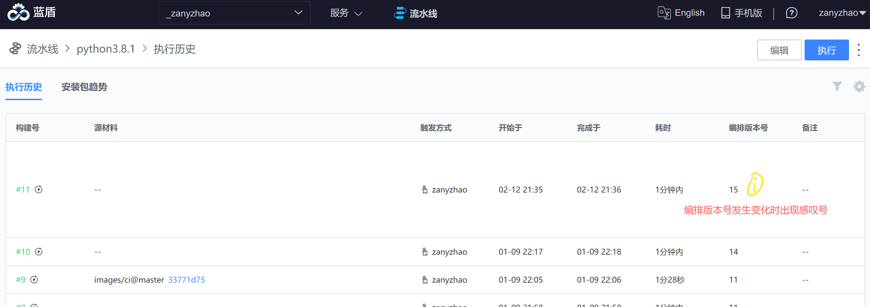
Task: Re-run build #11 via retry icon
Action: (39, 190)
